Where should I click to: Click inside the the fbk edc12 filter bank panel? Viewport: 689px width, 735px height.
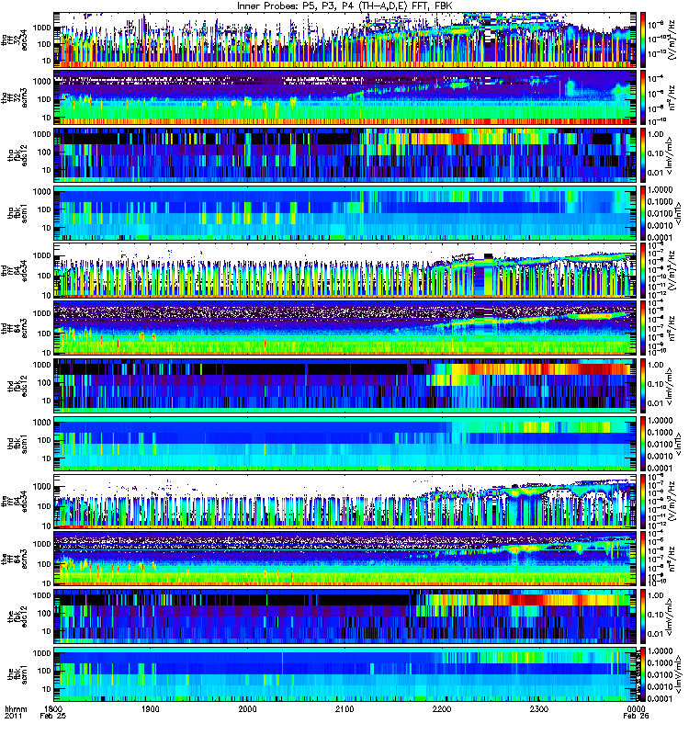(344, 616)
